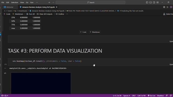
Task: Click the max row label
Action: [x=13, y=28]
